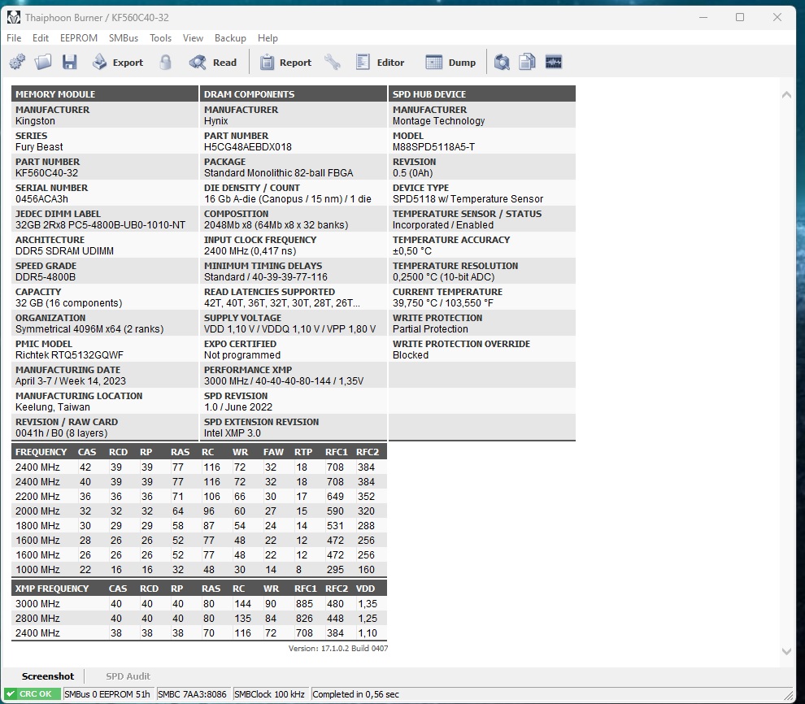Click the scrollbar down arrow

(786, 651)
